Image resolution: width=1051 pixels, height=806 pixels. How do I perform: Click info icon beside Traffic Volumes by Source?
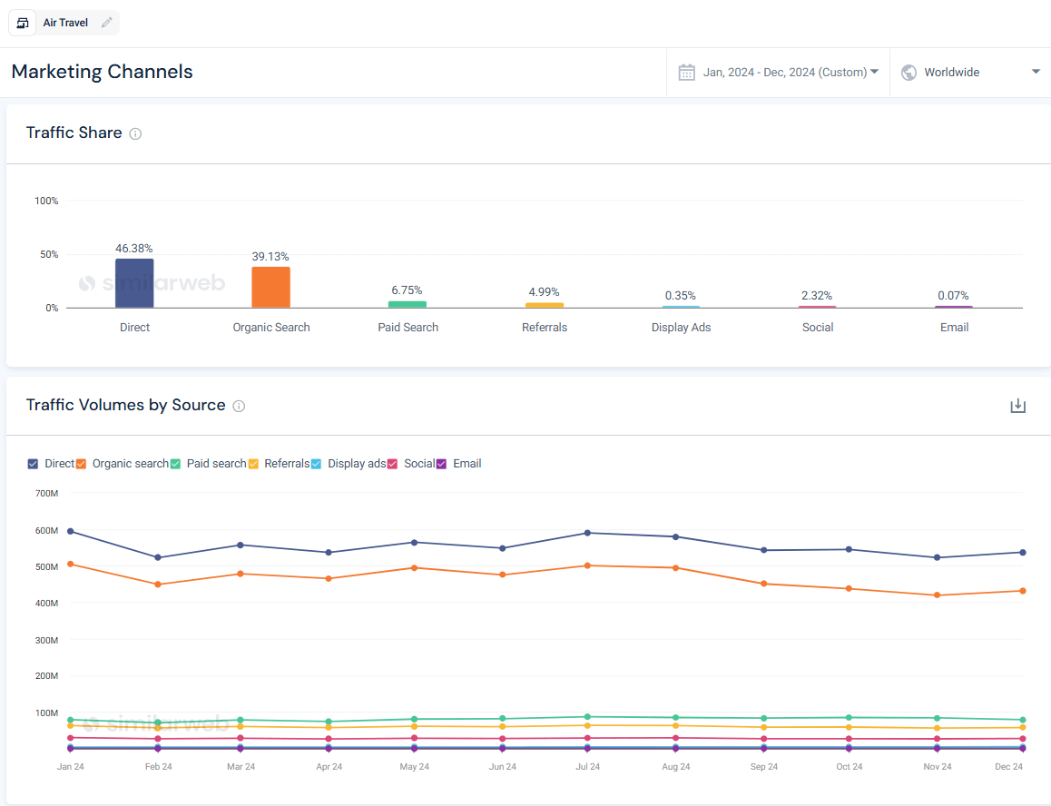tap(239, 406)
